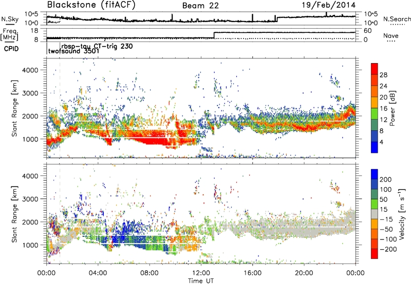Click the "Slant Range [km]" label of the power panel
The image size is (411, 284).
(x=14, y=108)
